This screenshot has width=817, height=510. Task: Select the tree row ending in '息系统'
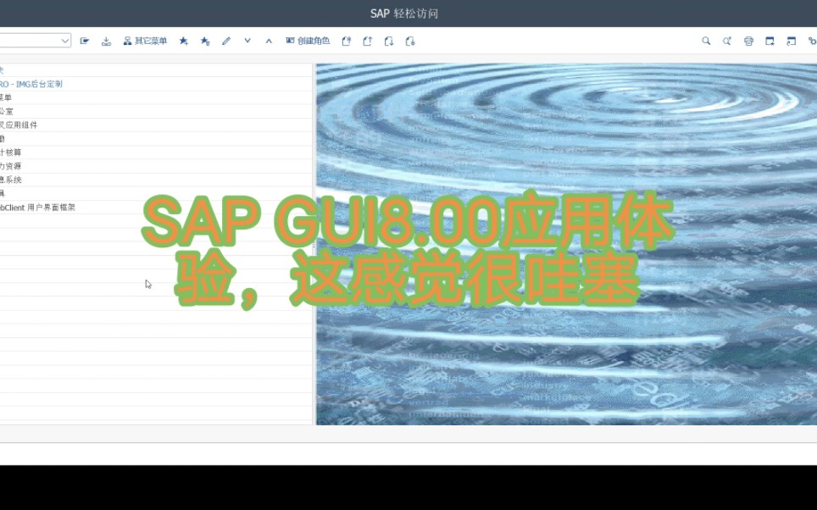[156, 180]
